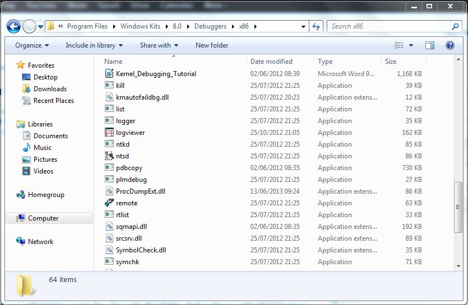Select Favorites in the navigation pane
The image size is (468, 305).
coord(41,65)
